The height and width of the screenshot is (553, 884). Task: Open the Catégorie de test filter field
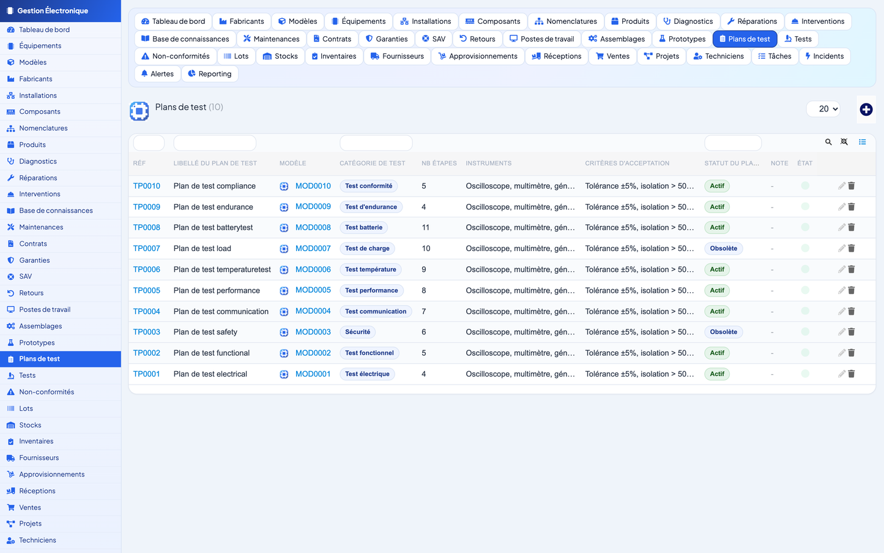coord(376,143)
